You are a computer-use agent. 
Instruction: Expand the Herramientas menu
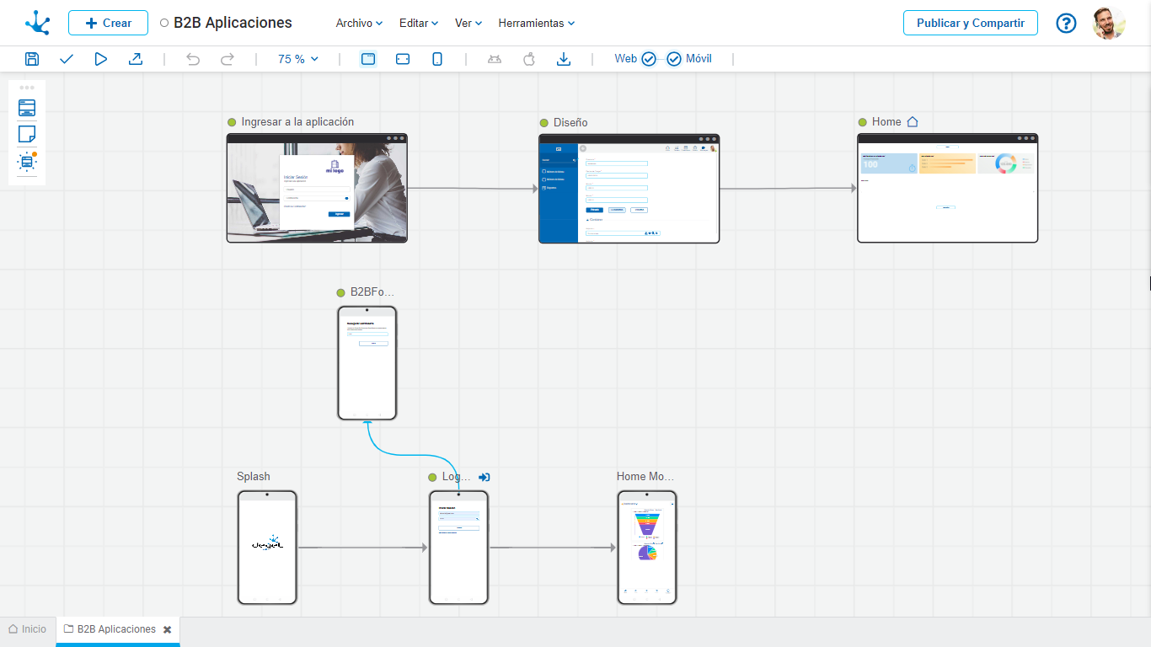[536, 24]
